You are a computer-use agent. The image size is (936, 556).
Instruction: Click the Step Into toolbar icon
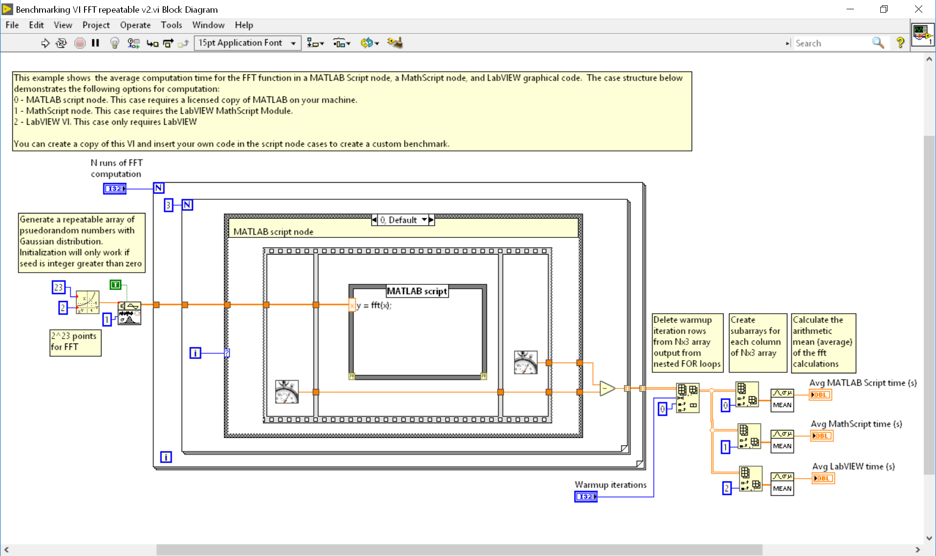[x=152, y=43]
